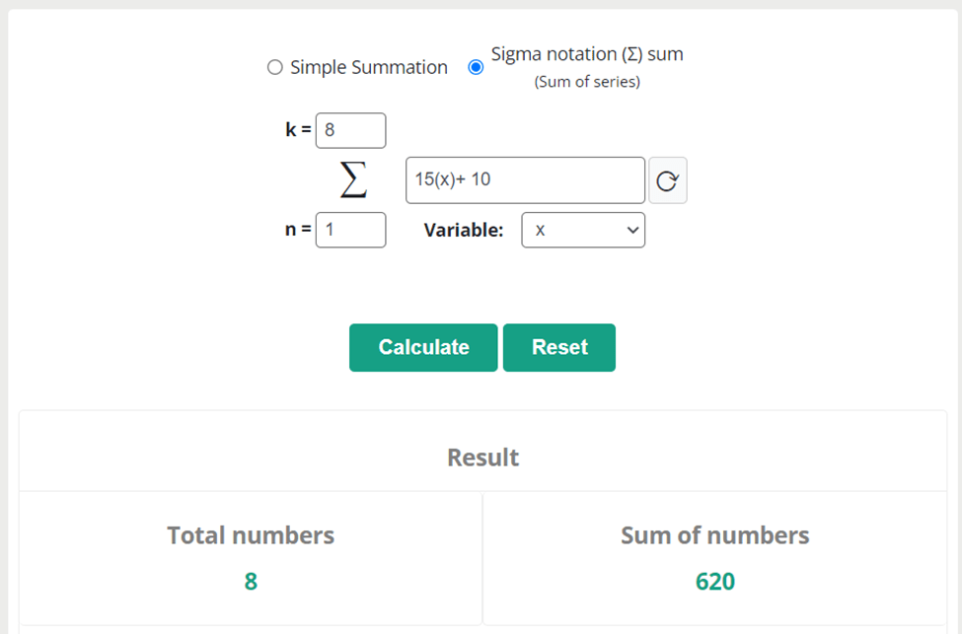
Task: Click the Calculate button
Action: tap(423, 348)
